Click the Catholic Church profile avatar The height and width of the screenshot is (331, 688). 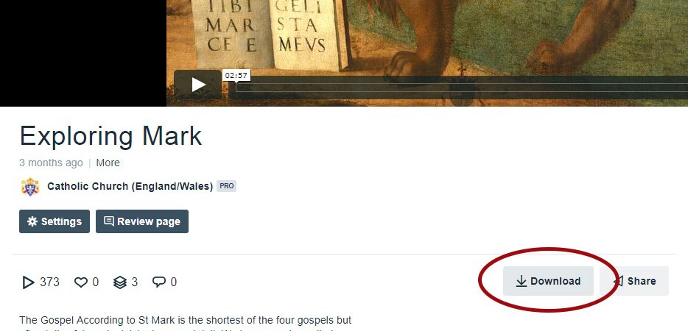[30, 186]
